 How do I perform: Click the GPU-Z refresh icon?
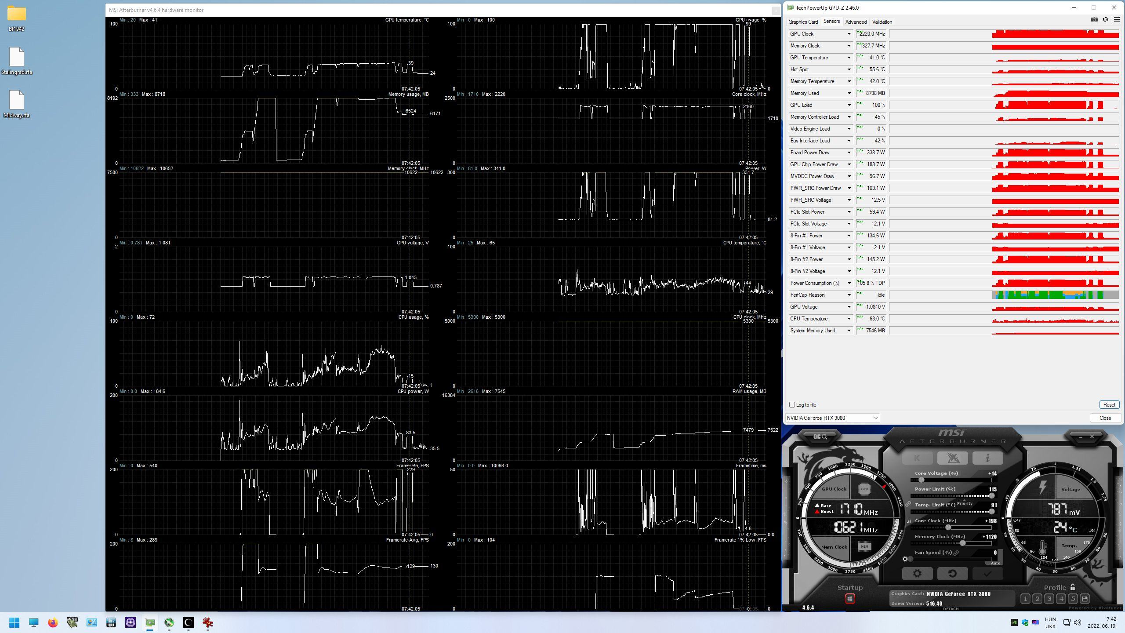pyautogui.click(x=1105, y=20)
